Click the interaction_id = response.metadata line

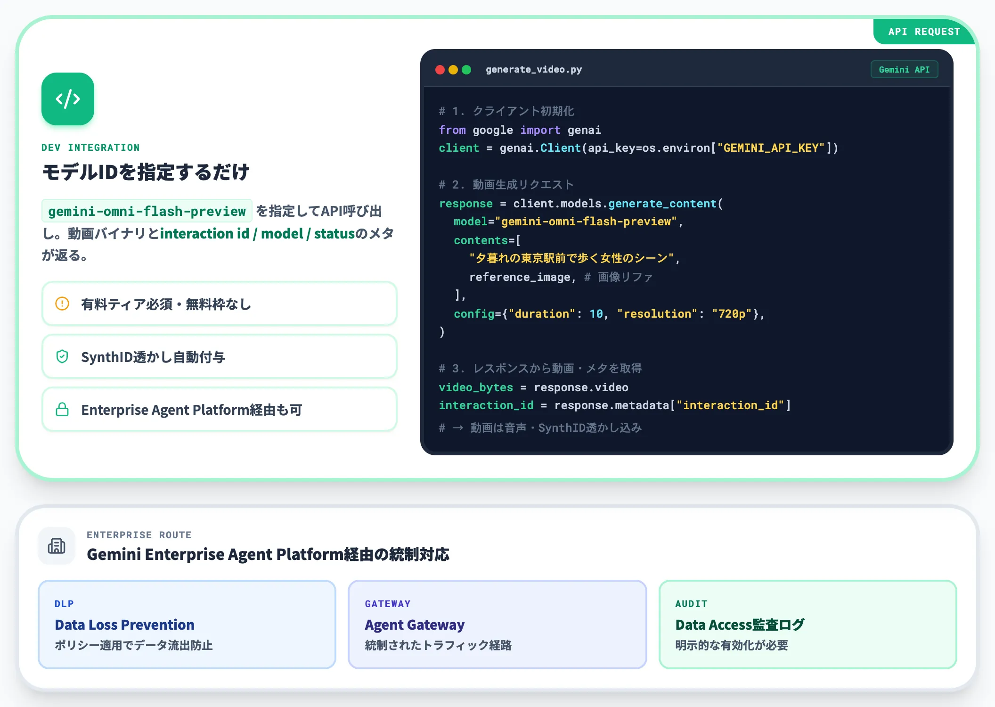(x=615, y=405)
